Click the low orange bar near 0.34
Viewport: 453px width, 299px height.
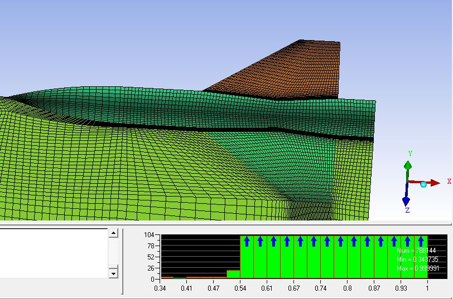tap(167, 277)
